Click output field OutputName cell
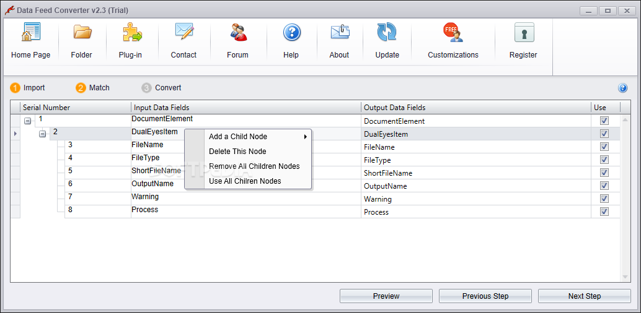Image resolution: width=641 pixels, height=313 pixels. click(476, 186)
